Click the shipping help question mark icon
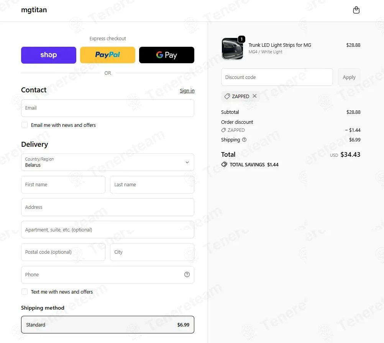The image size is (384, 343). (x=244, y=139)
